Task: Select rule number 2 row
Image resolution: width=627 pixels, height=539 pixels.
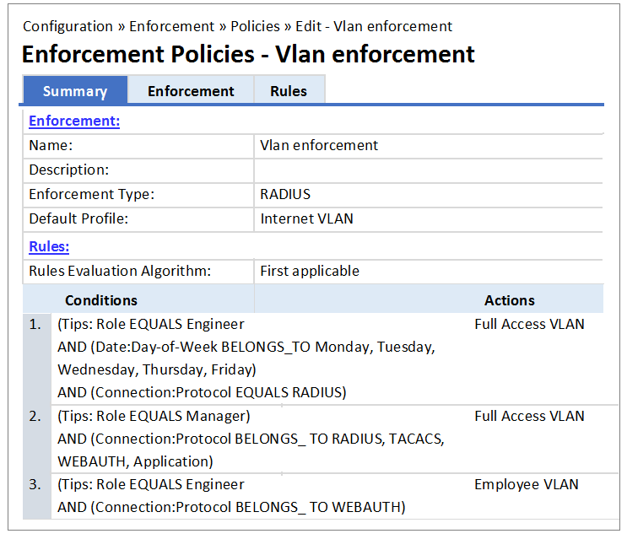Action: 35,417
